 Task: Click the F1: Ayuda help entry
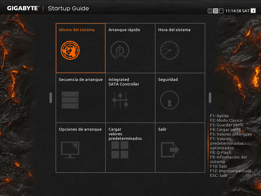coord(219,116)
